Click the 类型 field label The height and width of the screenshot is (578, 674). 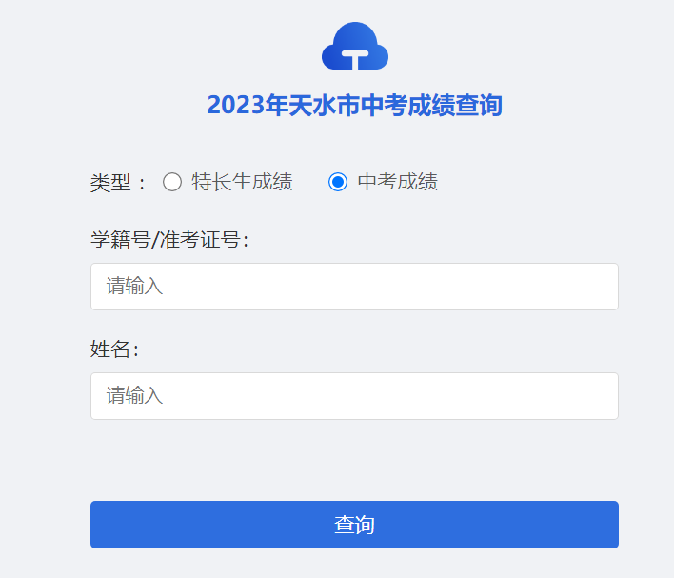coord(110,183)
